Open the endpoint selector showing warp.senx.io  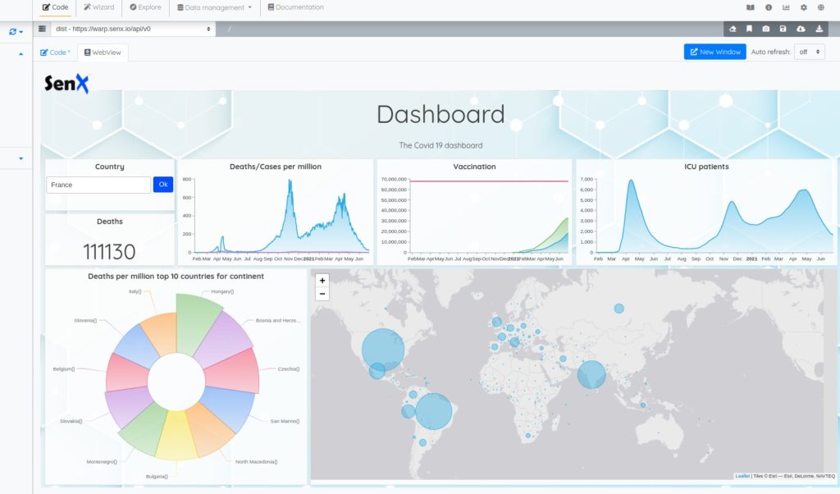coord(132,29)
